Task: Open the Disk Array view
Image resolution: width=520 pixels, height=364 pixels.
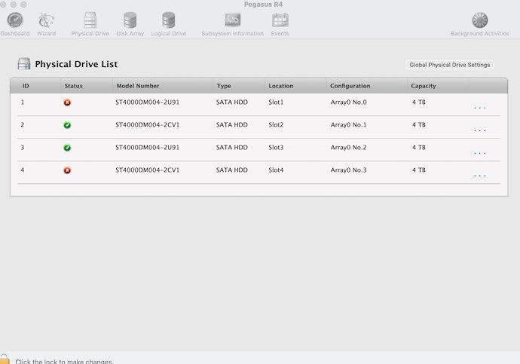Action: click(x=130, y=21)
